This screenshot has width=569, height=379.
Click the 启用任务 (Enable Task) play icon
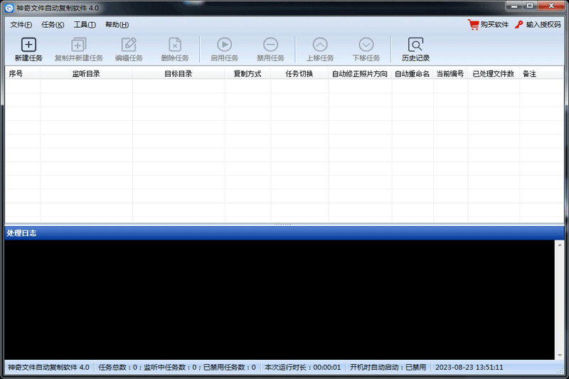224,45
